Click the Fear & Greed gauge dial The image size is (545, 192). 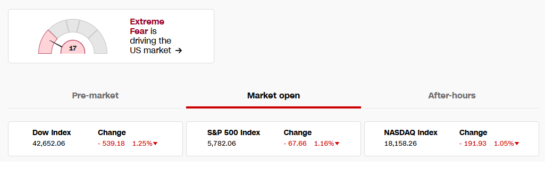pyautogui.click(x=73, y=37)
